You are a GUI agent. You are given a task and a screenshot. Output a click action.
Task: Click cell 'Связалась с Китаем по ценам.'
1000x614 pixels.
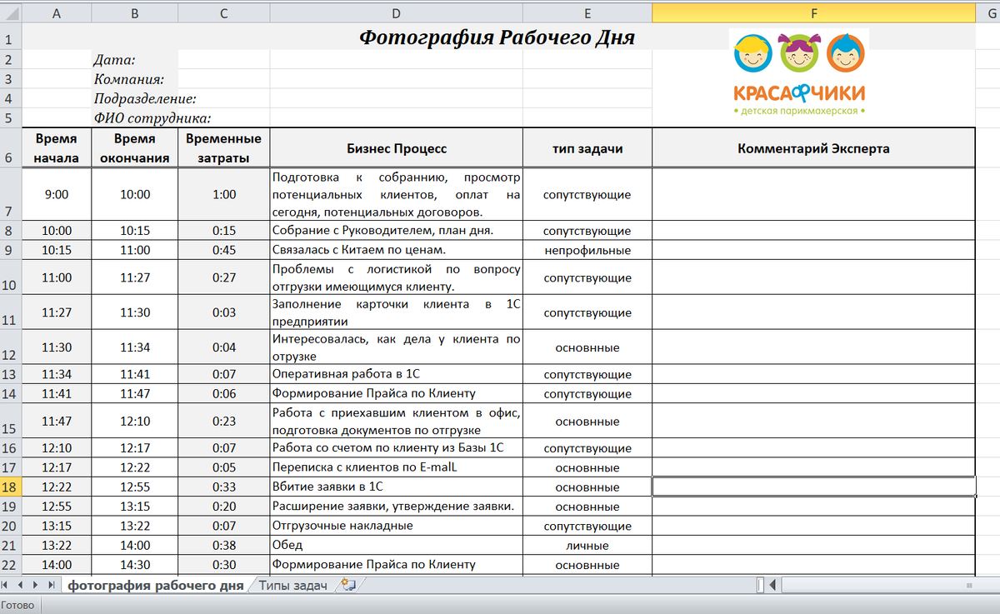tap(396, 250)
